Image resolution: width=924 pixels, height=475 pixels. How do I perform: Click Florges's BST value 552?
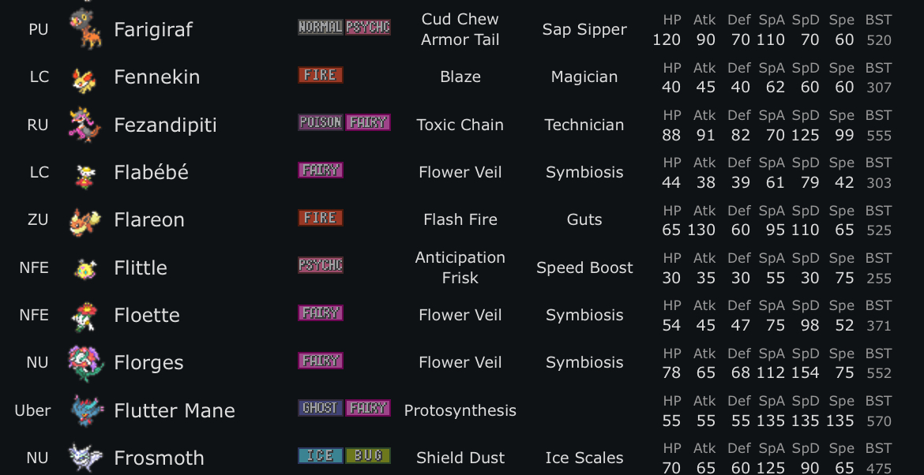(x=879, y=372)
